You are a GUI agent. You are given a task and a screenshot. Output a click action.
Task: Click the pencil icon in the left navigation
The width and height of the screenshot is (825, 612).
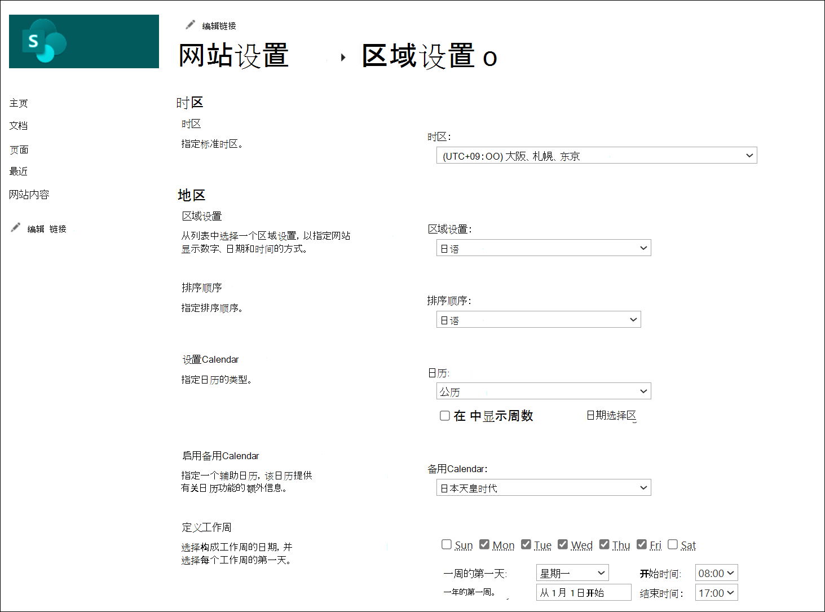[16, 227]
